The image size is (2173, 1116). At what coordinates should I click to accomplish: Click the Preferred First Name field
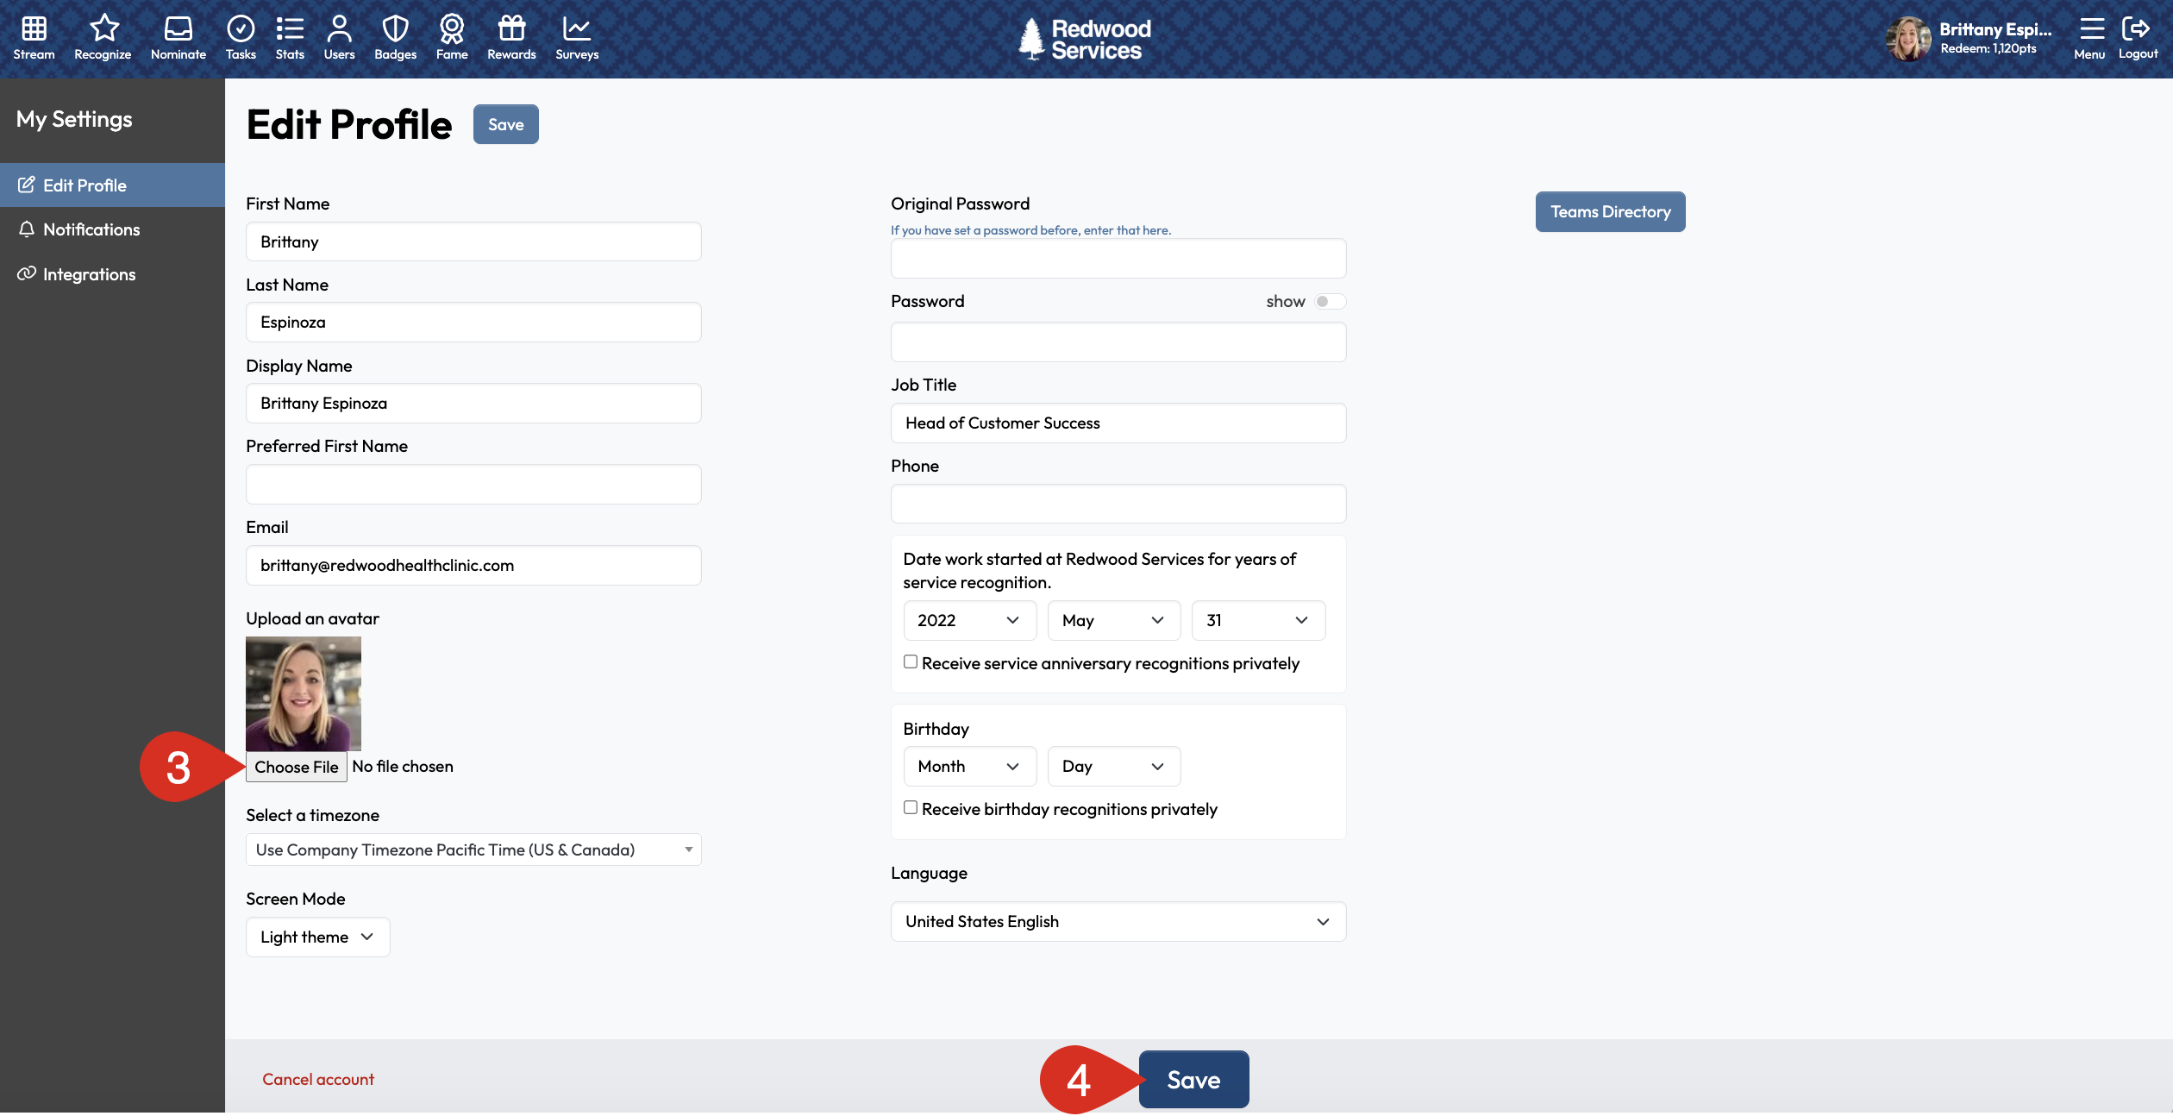tap(473, 484)
